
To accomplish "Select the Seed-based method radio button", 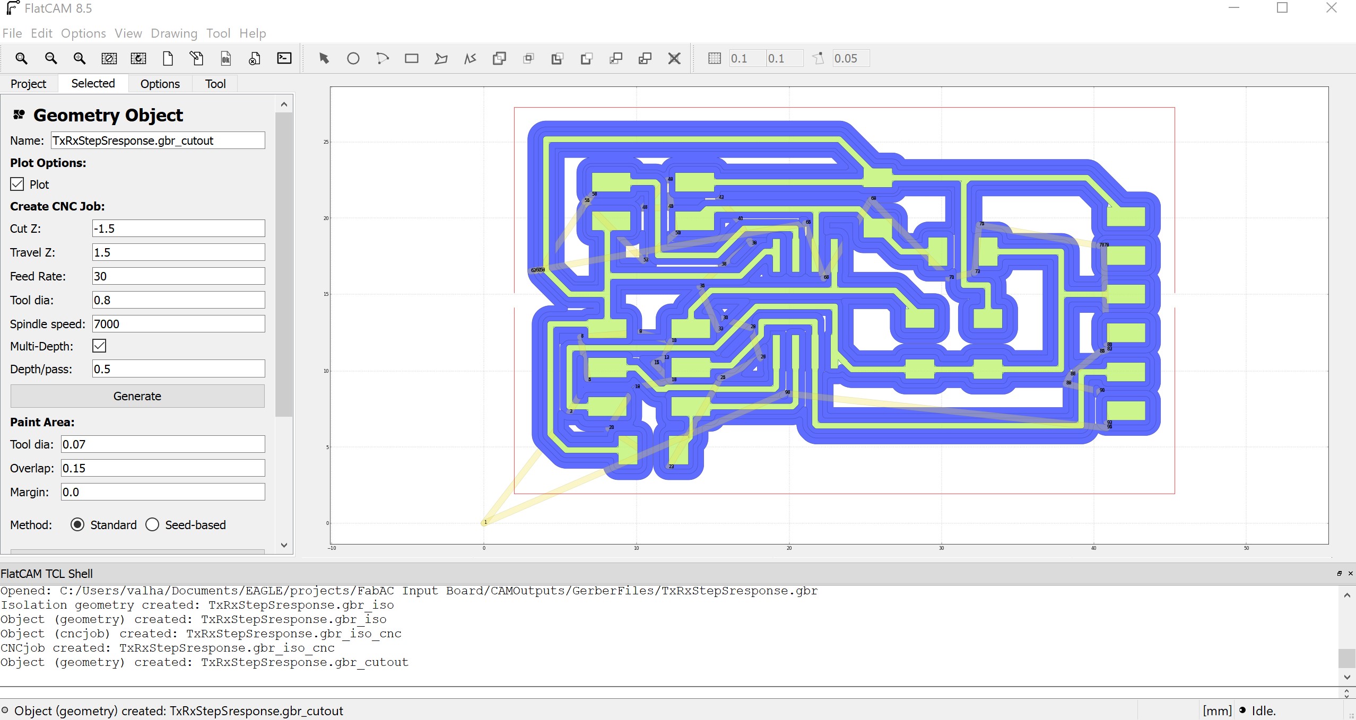I will [152, 525].
